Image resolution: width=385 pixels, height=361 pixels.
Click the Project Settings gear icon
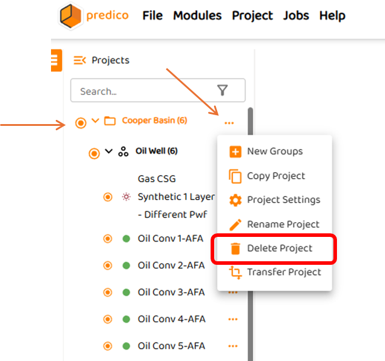pos(236,200)
